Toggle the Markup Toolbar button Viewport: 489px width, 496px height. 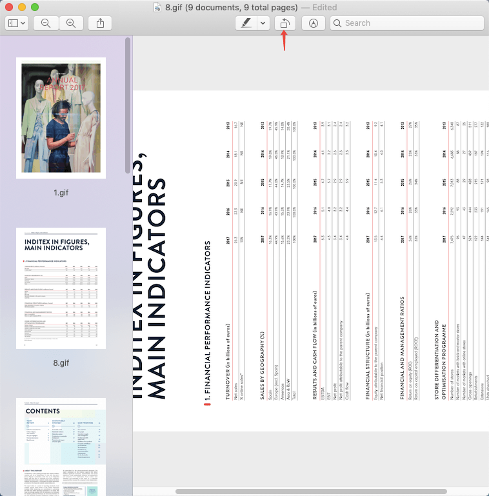(x=314, y=23)
